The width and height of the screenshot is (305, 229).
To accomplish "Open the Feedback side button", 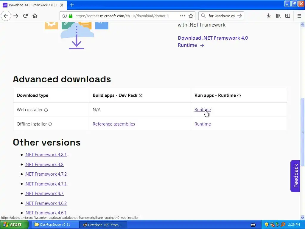I will 295,176.
